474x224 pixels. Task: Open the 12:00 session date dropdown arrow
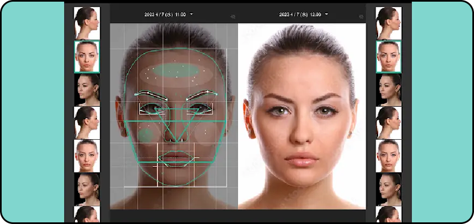[x=326, y=14]
